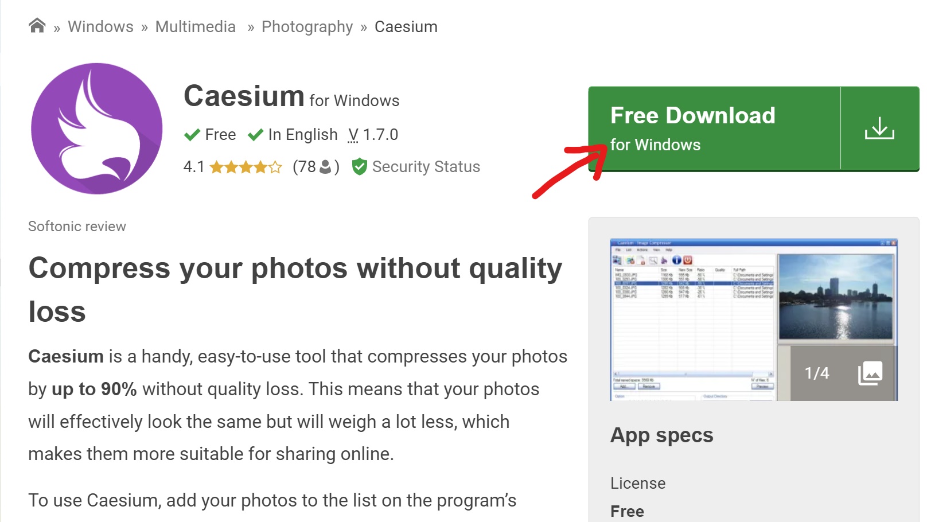Click the download arrow icon on the green button

click(879, 129)
